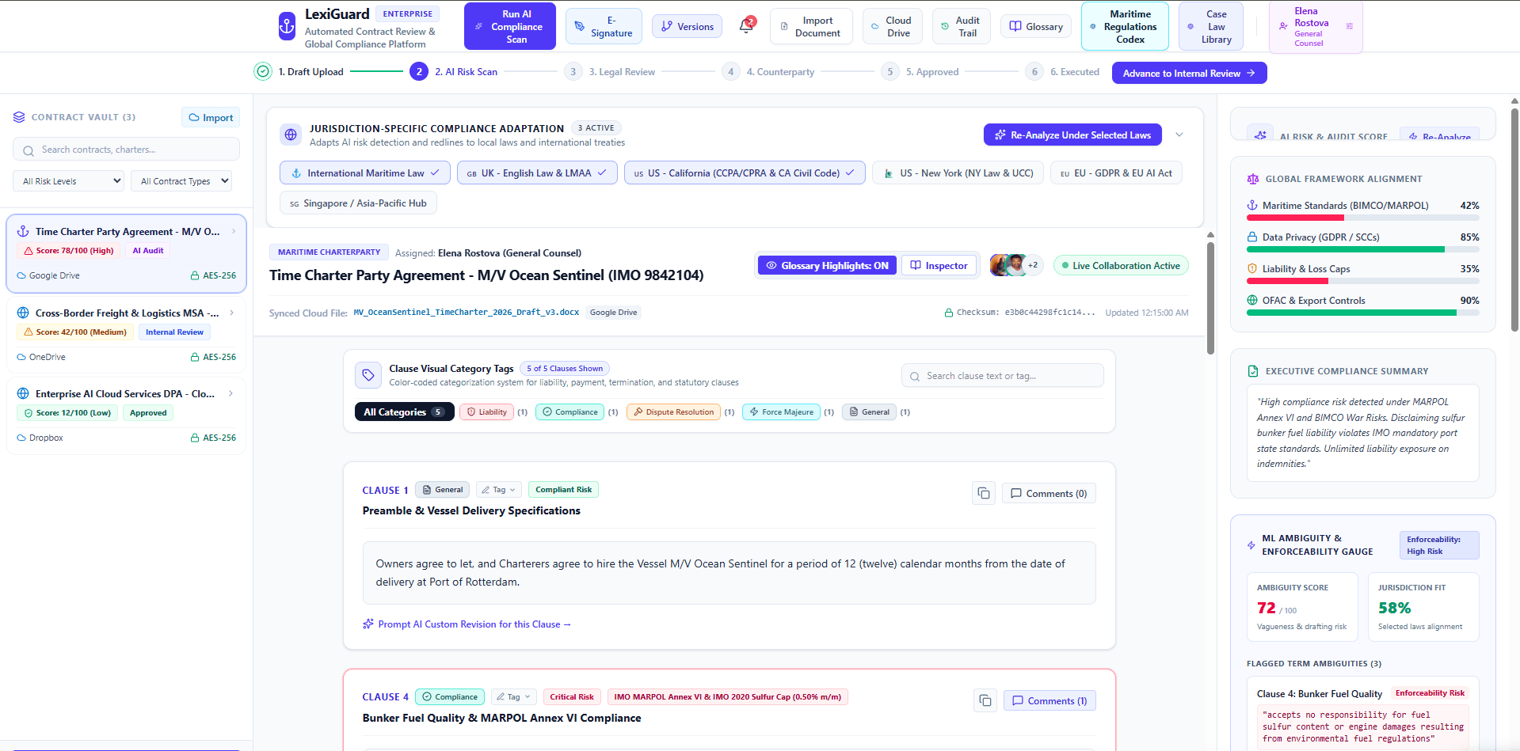The width and height of the screenshot is (1520, 751).
Task: Click Run AI Compliance Scan
Action: pos(509,26)
